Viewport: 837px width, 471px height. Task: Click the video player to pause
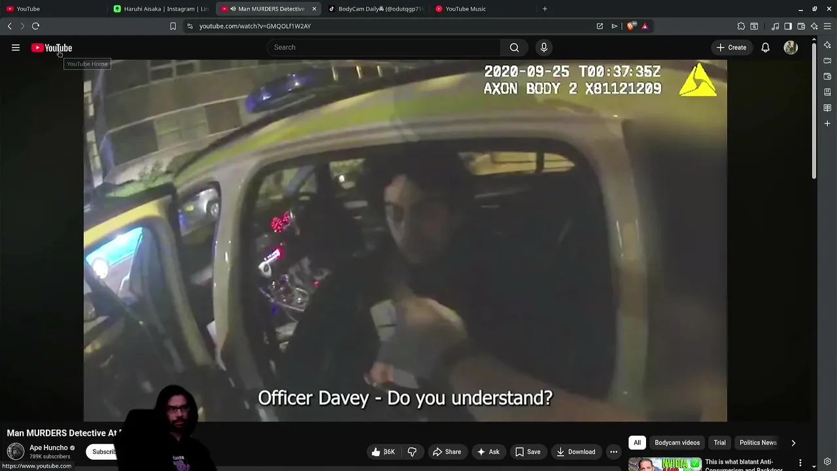405,241
